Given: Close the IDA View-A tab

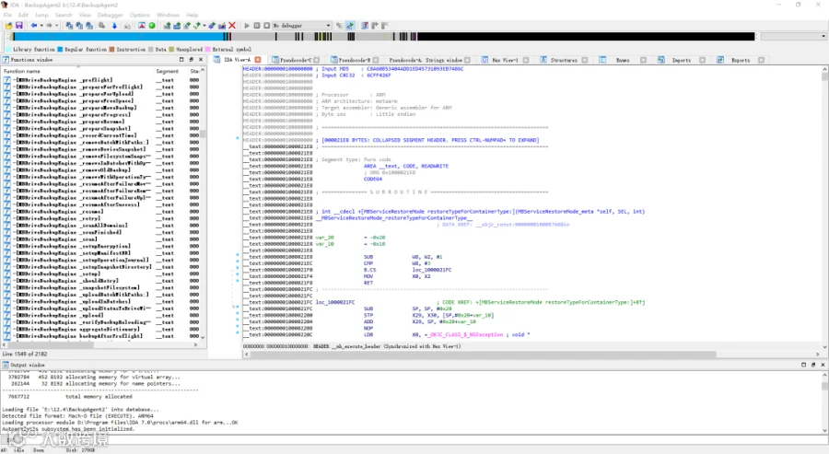Looking at the screenshot, I should [258, 60].
